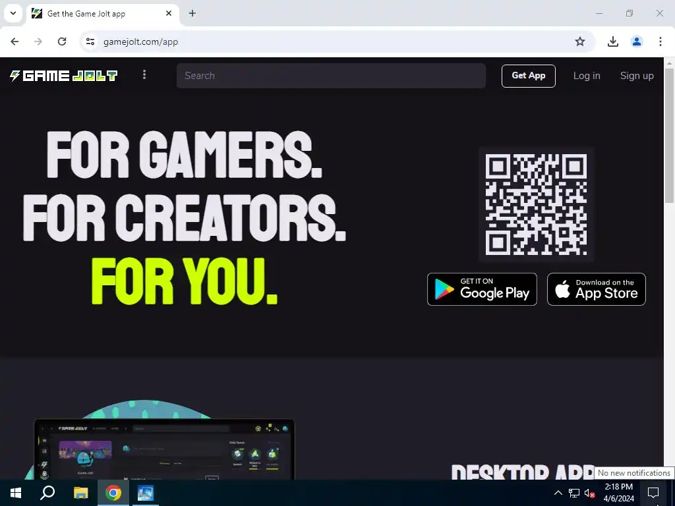Show hidden tray icons chevron

[558, 493]
